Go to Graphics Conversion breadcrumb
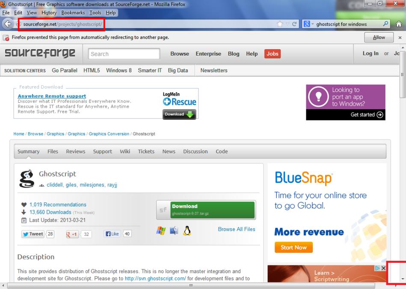The height and width of the screenshot is (289, 406). tap(109, 134)
